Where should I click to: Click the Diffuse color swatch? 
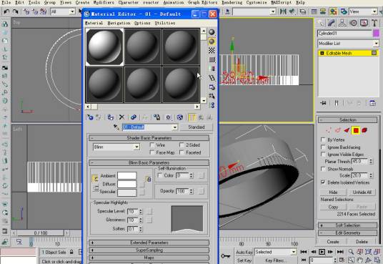pyautogui.click(x=126, y=184)
